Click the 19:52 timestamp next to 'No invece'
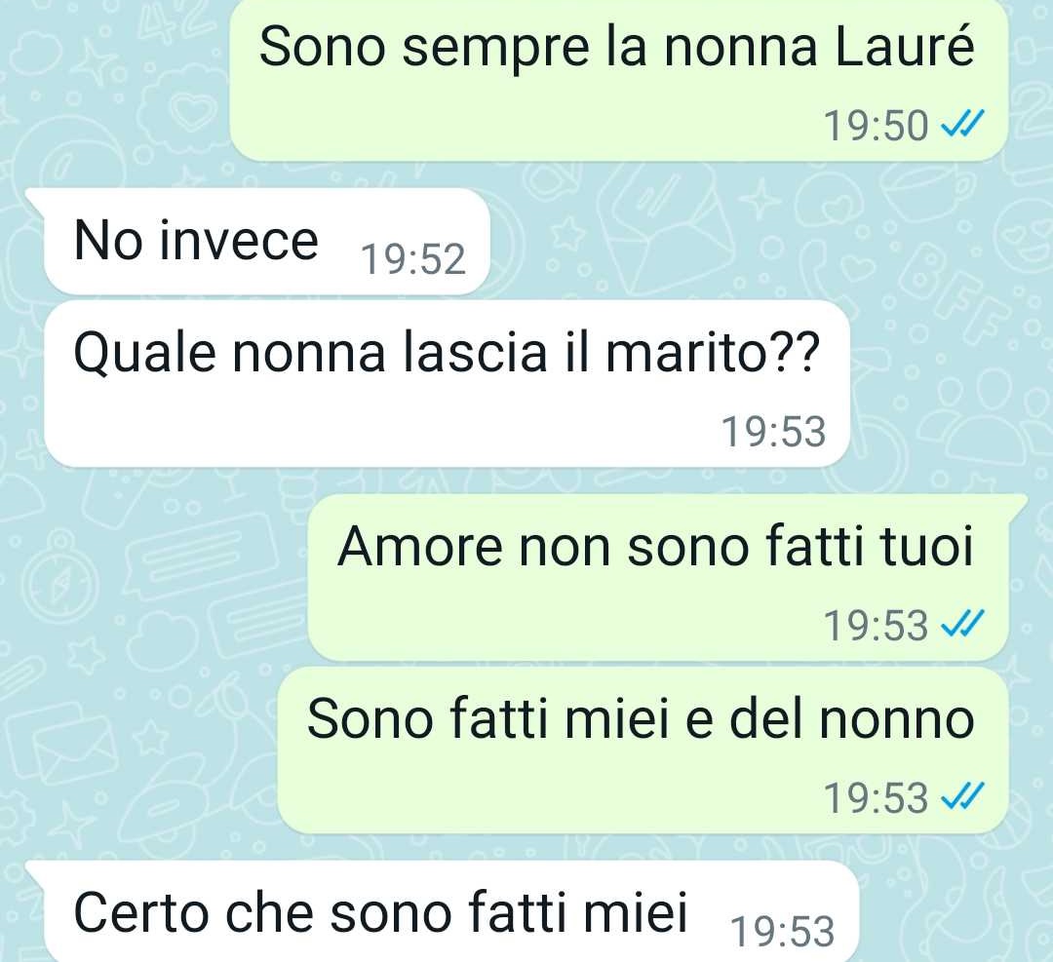This screenshot has width=1053, height=962. 413,259
